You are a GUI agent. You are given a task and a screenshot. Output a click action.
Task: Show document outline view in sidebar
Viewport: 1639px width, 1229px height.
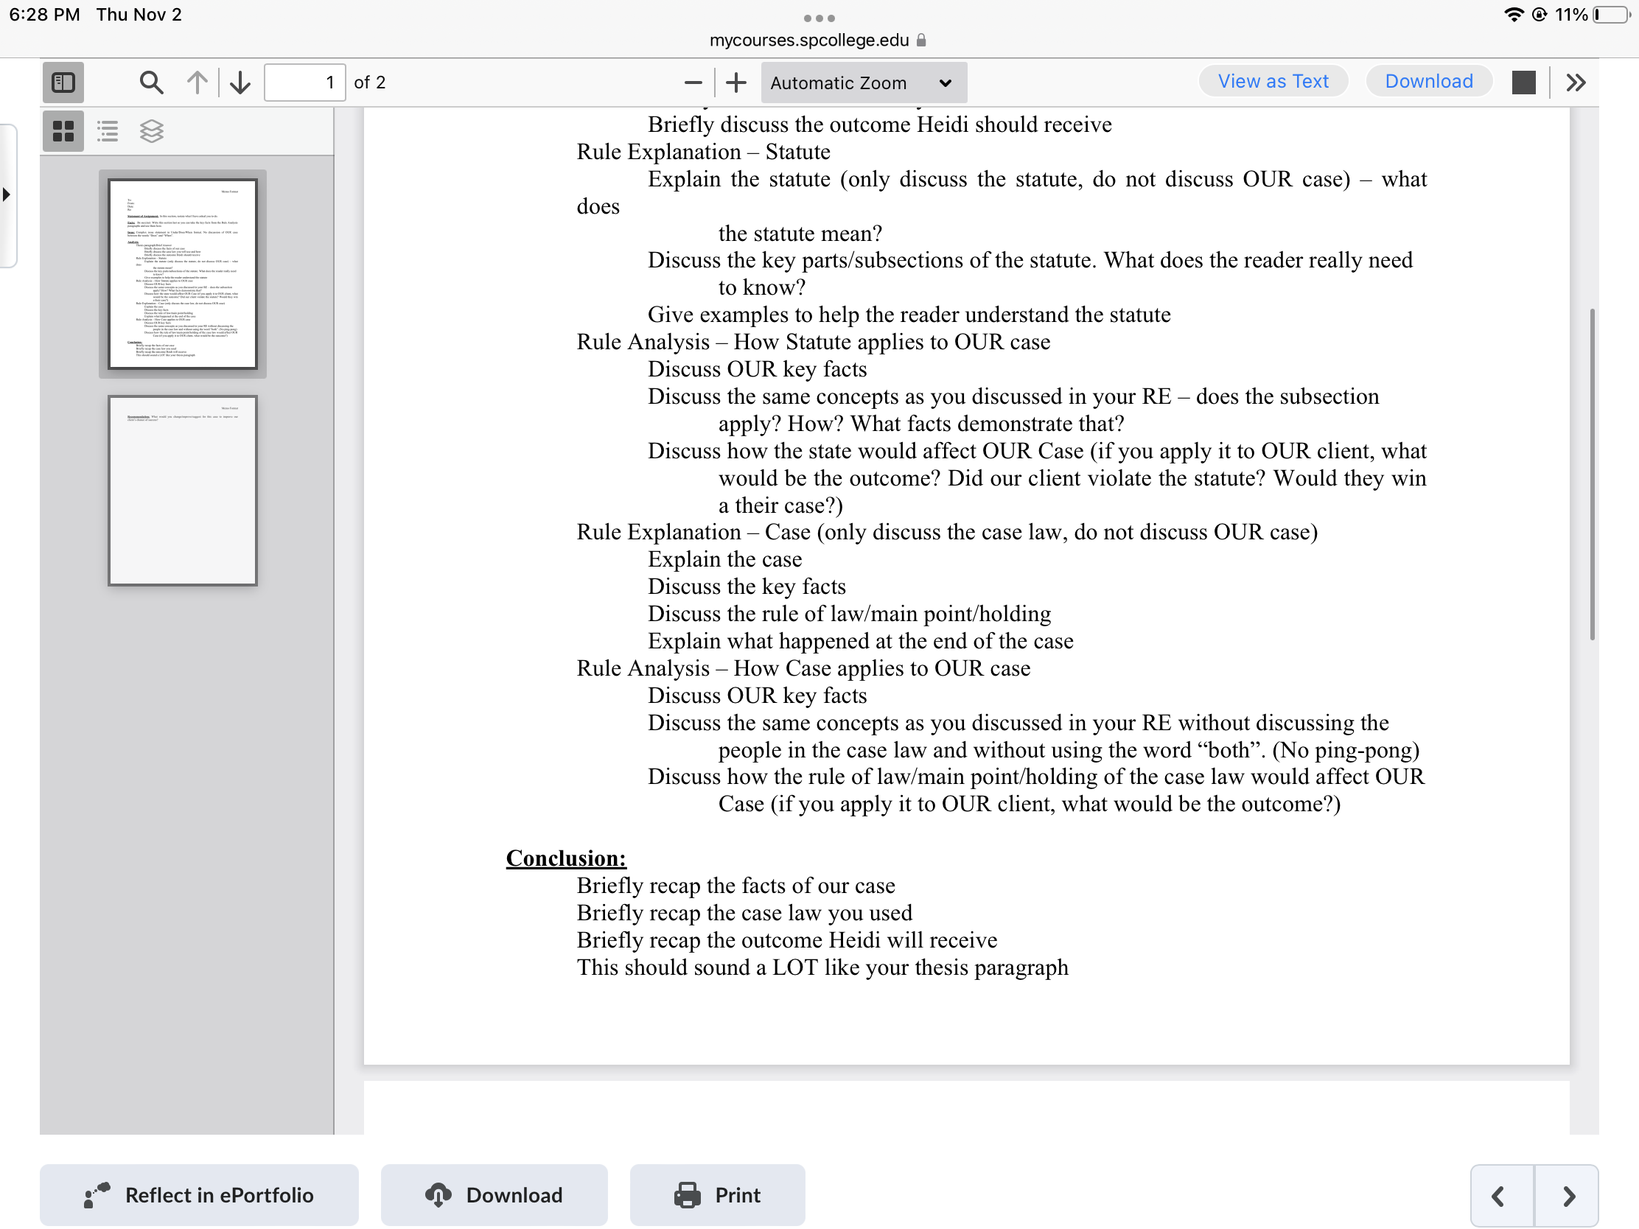click(x=108, y=131)
